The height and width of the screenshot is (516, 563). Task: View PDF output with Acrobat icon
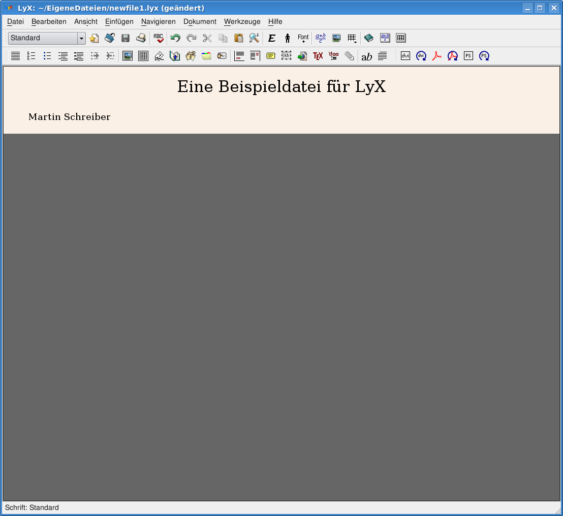(437, 56)
